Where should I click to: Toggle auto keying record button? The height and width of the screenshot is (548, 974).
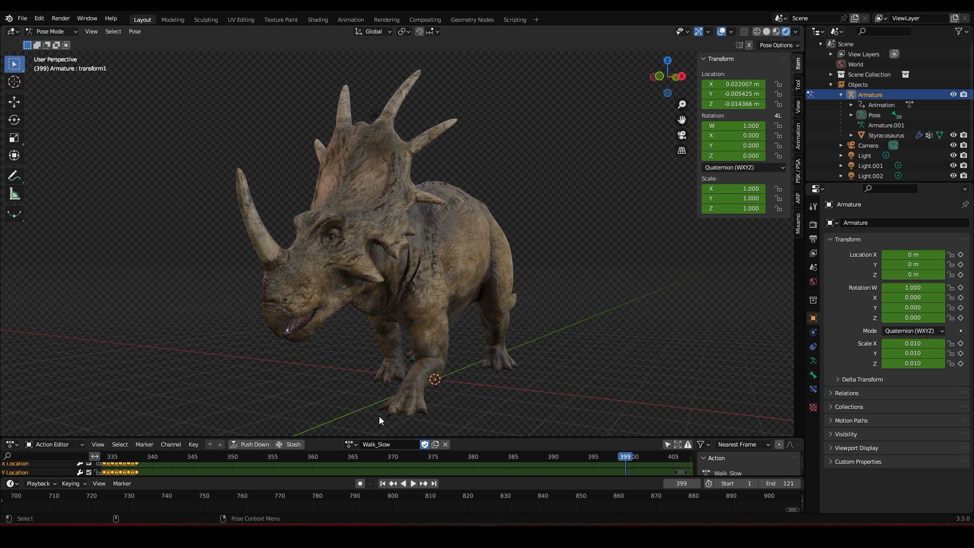pyautogui.click(x=360, y=484)
